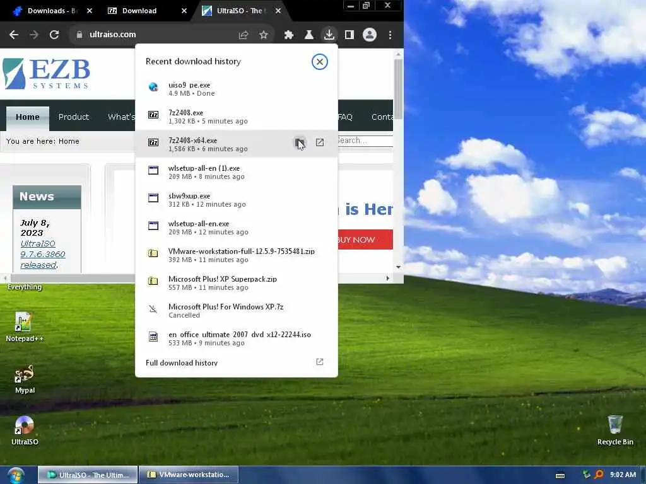This screenshot has height=484, width=646.
Task: Open the UltraISO 9.7.6.3860 released news link
Action: 42,255
